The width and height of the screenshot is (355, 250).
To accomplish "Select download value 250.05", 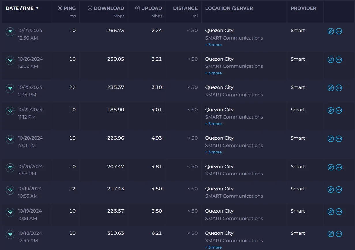I will click(115, 59).
